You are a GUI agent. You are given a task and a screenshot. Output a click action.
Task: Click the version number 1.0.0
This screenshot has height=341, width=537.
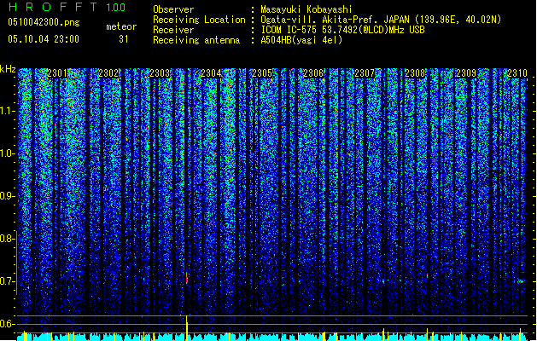click(115, 7)
